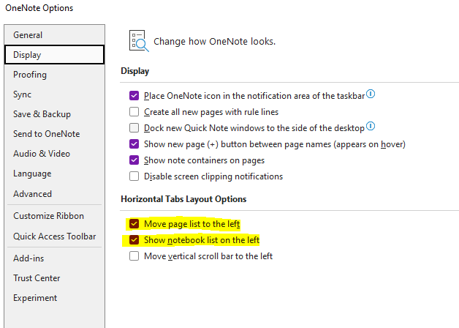Open Save & Backup settings
Screen dimensions: 459x328
[x=54, y=114]
